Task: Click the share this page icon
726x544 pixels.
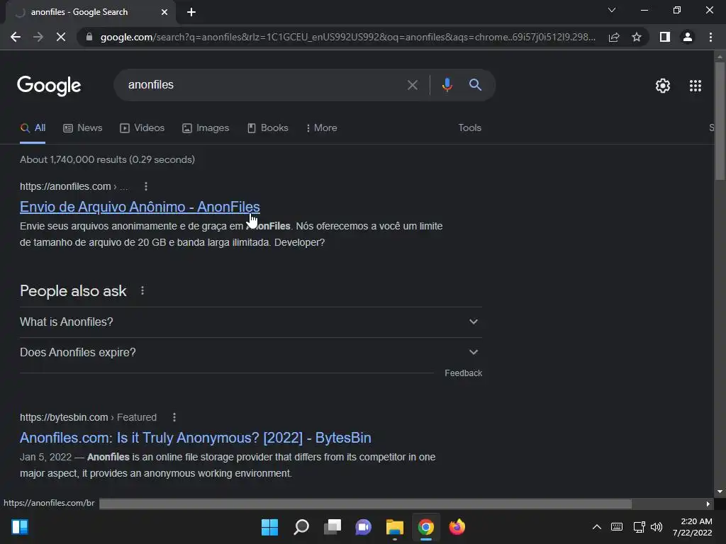Action: pos(614,37)
